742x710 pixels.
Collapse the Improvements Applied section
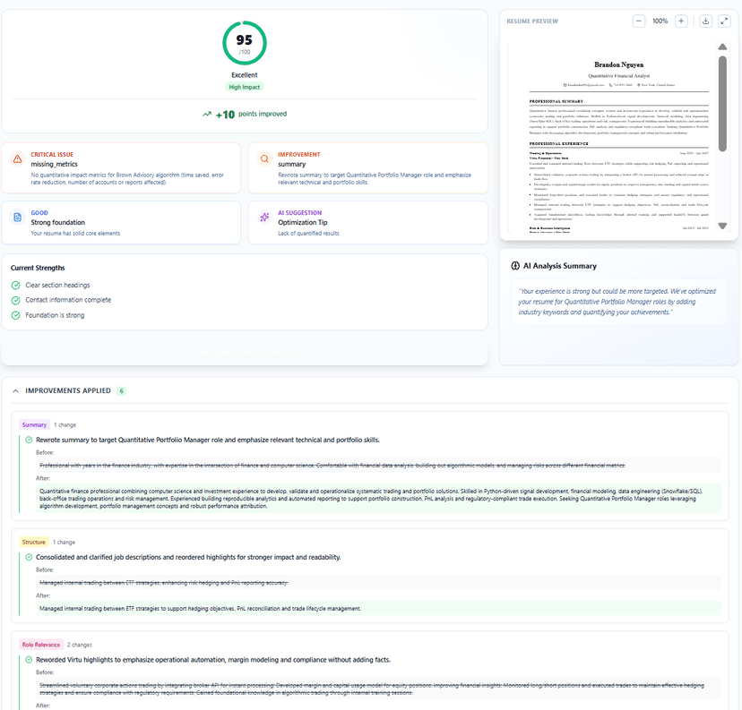(13, 390)
